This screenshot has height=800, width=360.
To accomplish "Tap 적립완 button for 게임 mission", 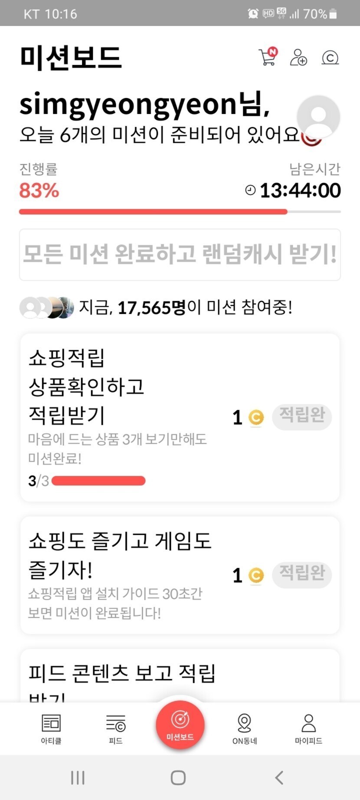I will pos(302,575).
